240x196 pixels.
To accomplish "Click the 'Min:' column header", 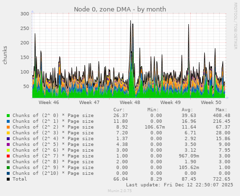I will coord(153,110).
